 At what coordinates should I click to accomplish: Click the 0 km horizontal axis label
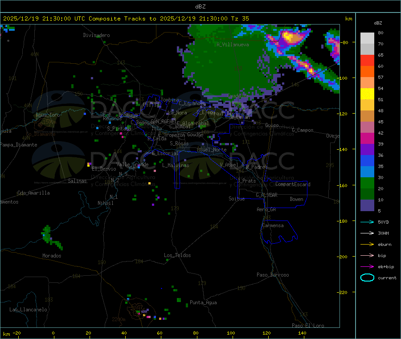(x=53, y=333)
